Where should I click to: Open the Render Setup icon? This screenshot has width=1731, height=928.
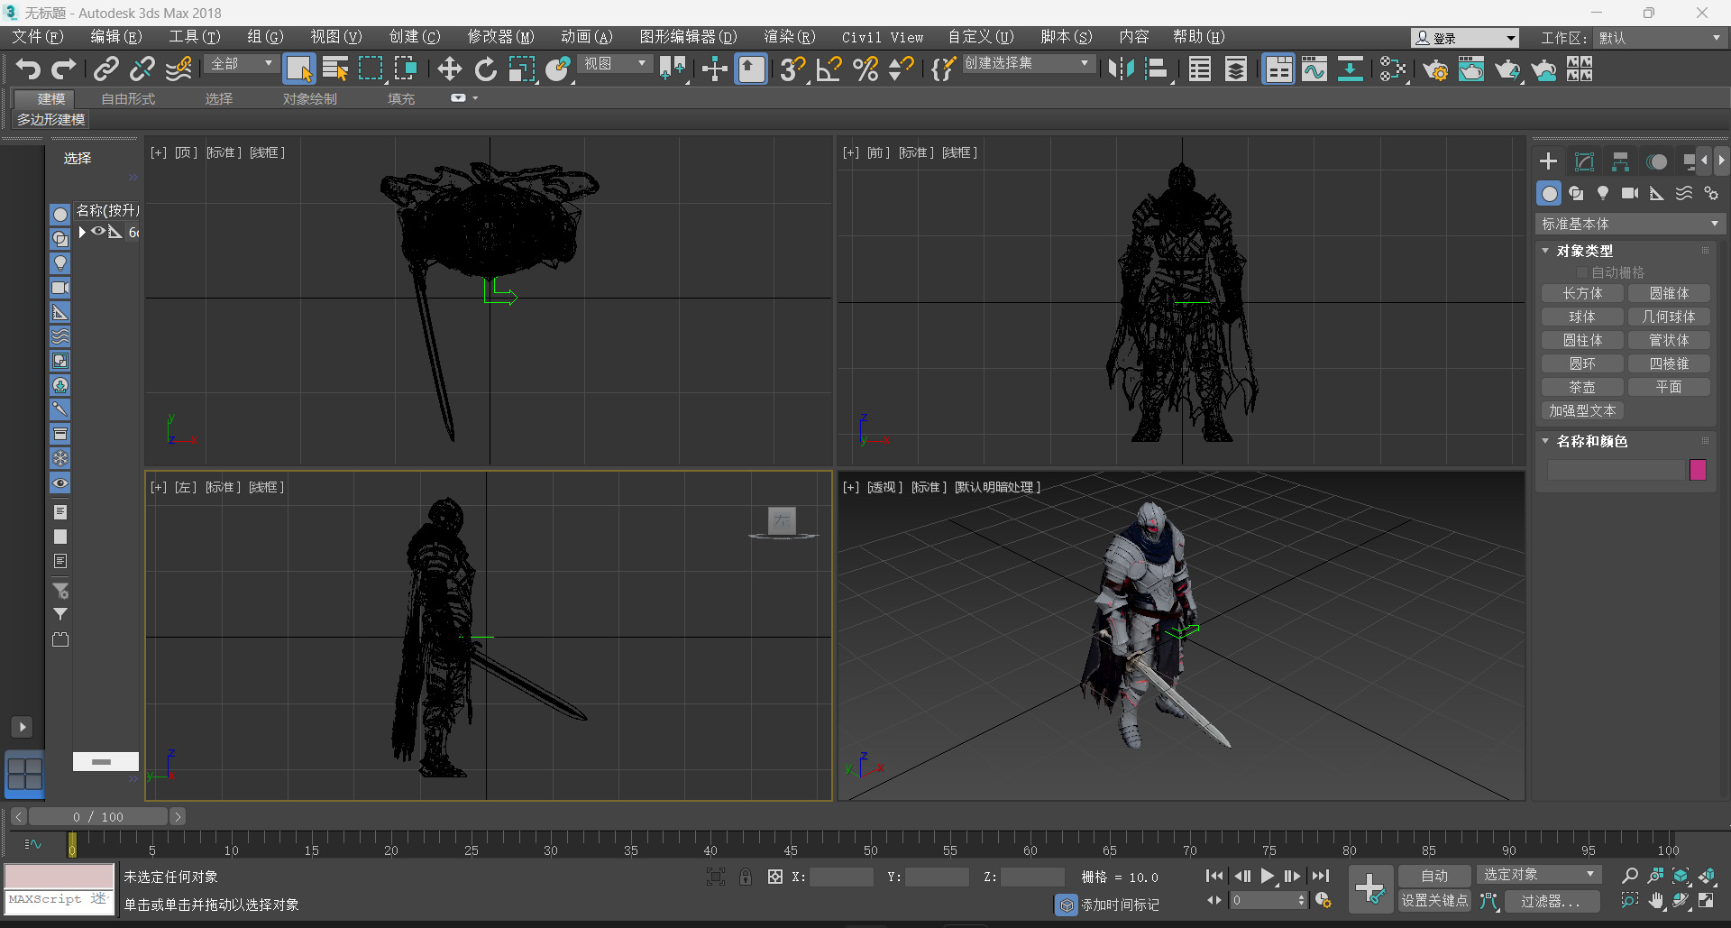[1435, 69]
